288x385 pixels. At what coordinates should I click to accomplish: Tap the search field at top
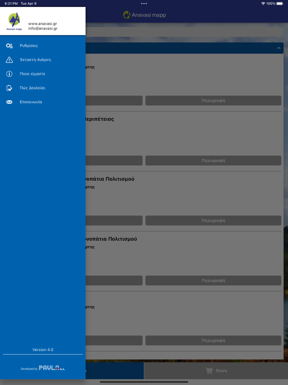click(184, 32)
